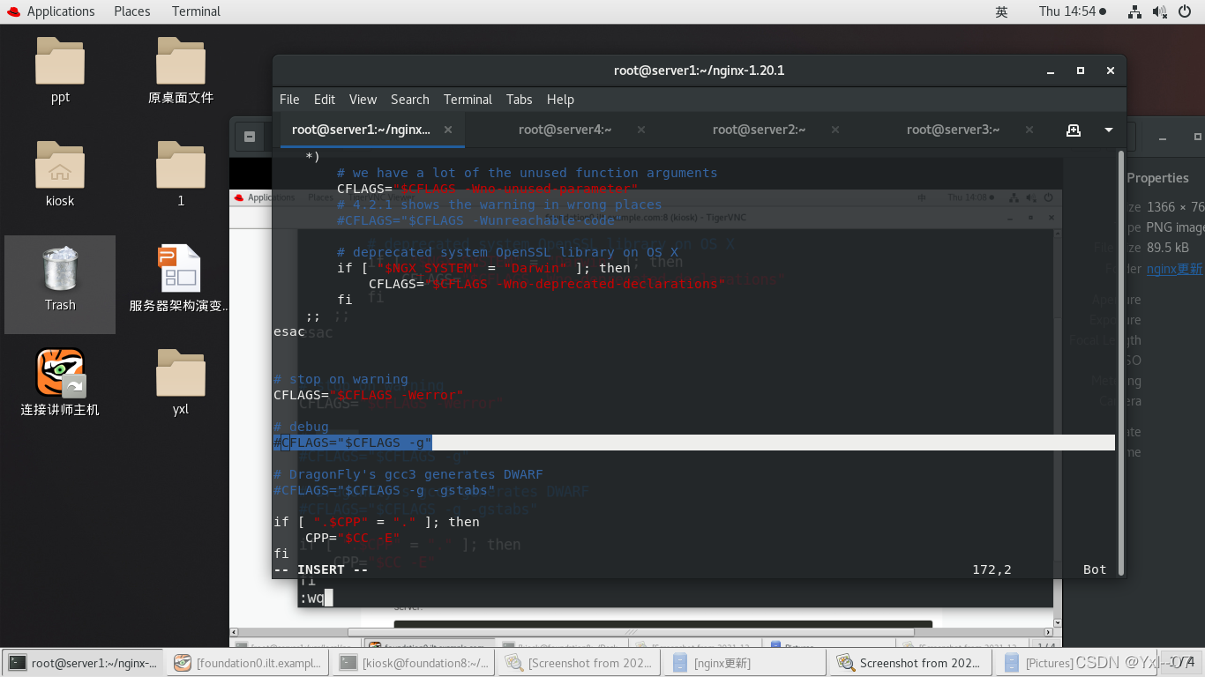
Task: Click the power icon in top bar
Action: [x=1184, y=11]
